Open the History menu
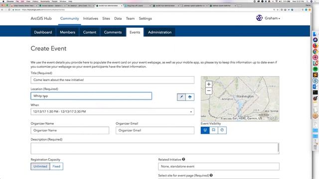Viewport: 319px width, 179px height. (x=35, y=1)
